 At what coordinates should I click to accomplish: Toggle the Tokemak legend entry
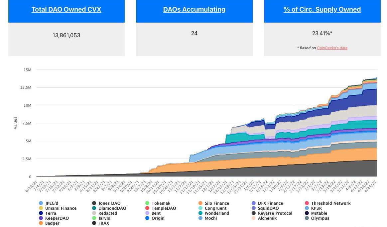tap(158, 203)
